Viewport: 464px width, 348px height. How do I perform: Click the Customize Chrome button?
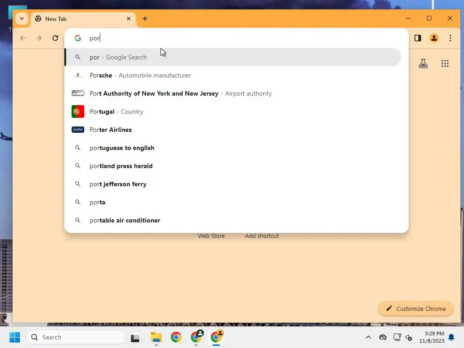tap(416, 309)
